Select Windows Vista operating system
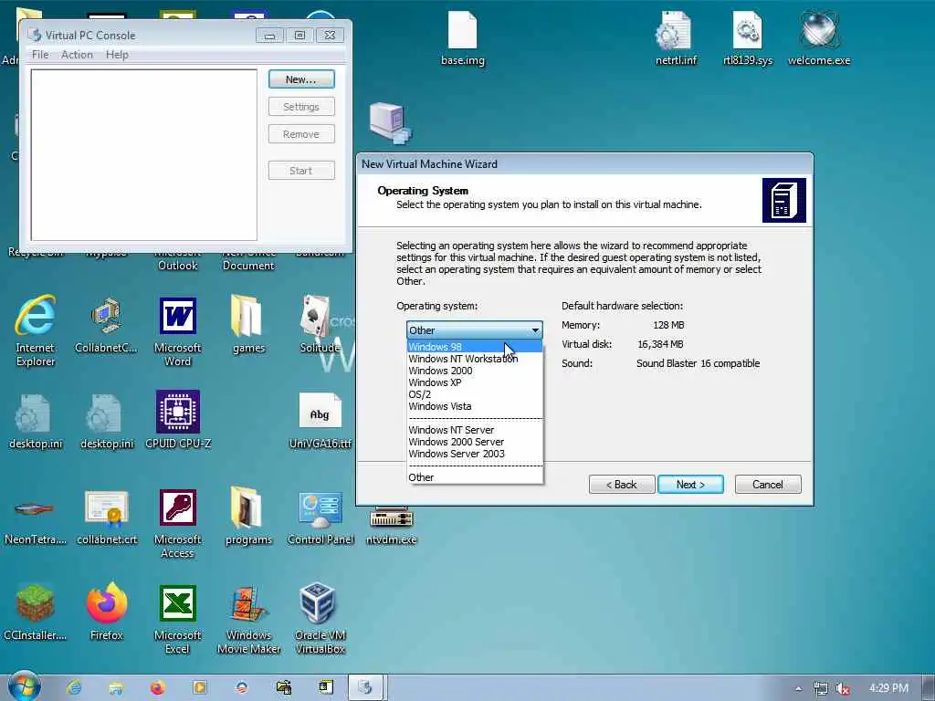The image size is (935, 701). coord(475,406)
